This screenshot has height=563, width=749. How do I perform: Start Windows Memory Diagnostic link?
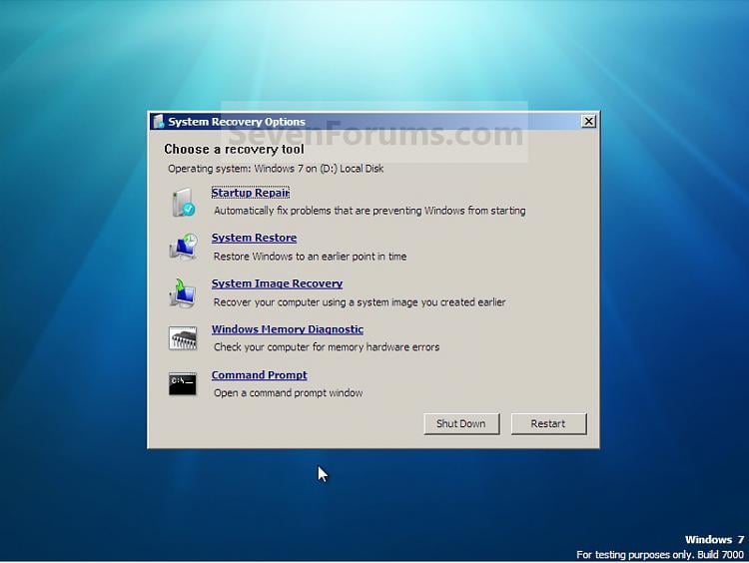point(288,329)
